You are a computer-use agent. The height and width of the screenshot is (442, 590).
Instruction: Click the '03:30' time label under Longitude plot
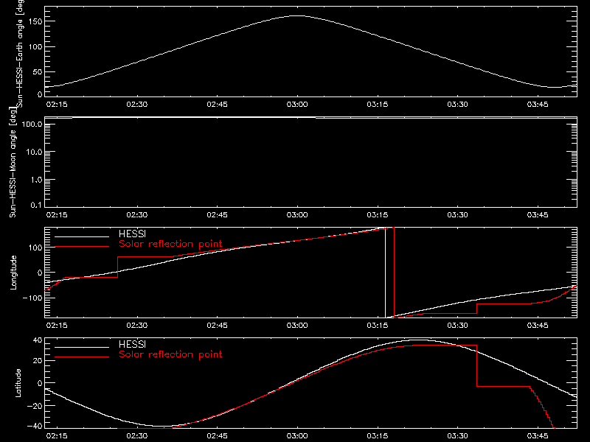[x=457, y=326]
